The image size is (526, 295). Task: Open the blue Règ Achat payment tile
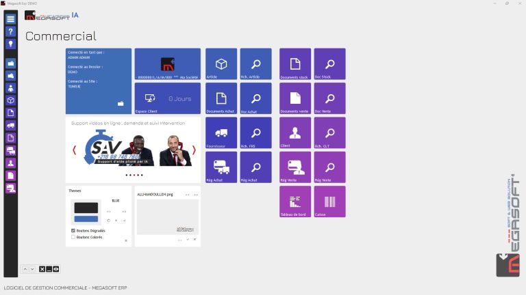pyautogui.click(x=221, y=167)
